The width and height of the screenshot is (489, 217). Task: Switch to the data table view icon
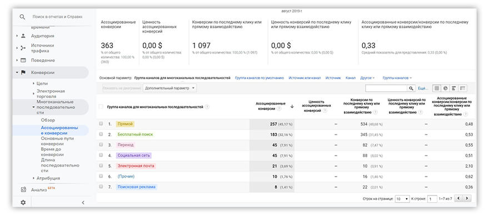coord(437,88)
